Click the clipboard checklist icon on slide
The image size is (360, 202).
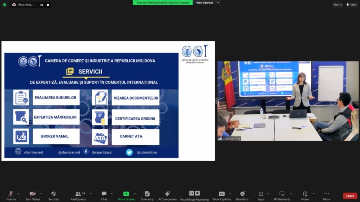point(21,97)
